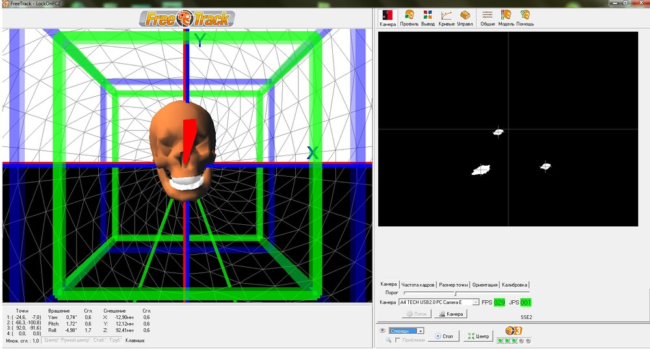
Task: Open the Кривые curves settings
Action: pyautogui.click(x=446, y=18)
